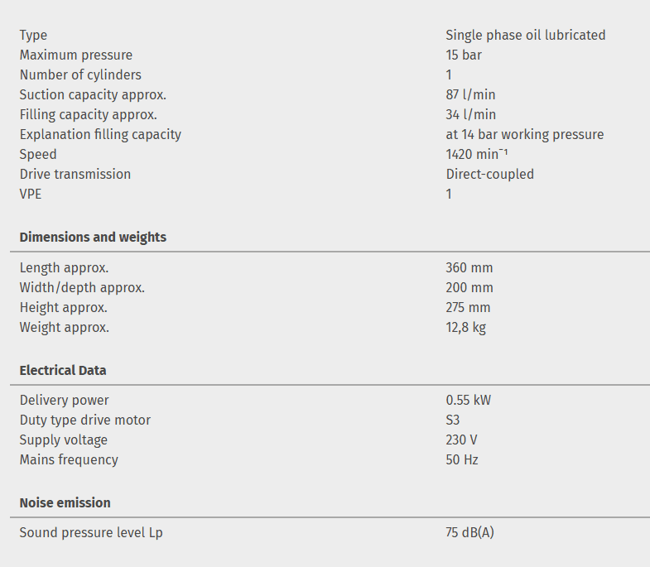Click the Noise emission section heading
The width and height of the screenshot is (650, 567).
click(65, 502)
